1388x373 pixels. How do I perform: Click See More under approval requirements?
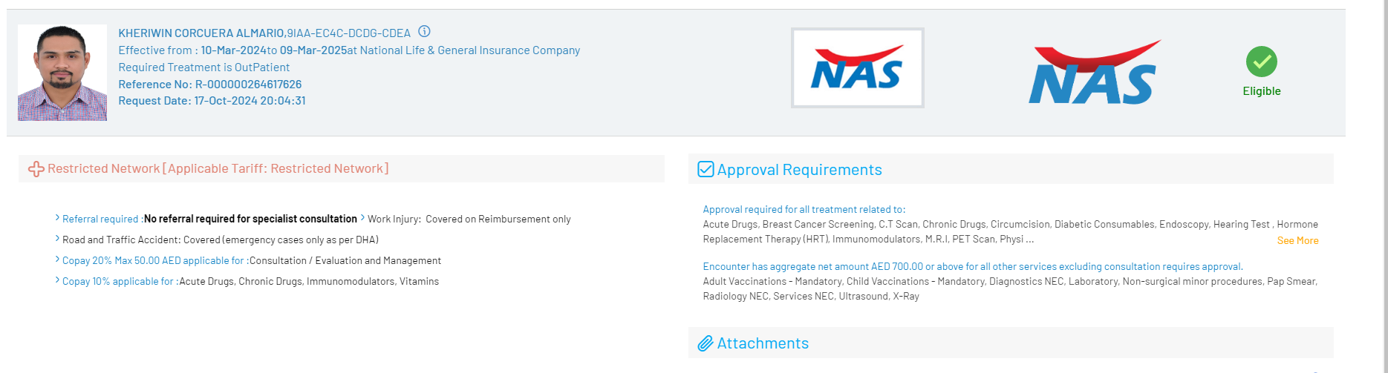point(1297,241)
